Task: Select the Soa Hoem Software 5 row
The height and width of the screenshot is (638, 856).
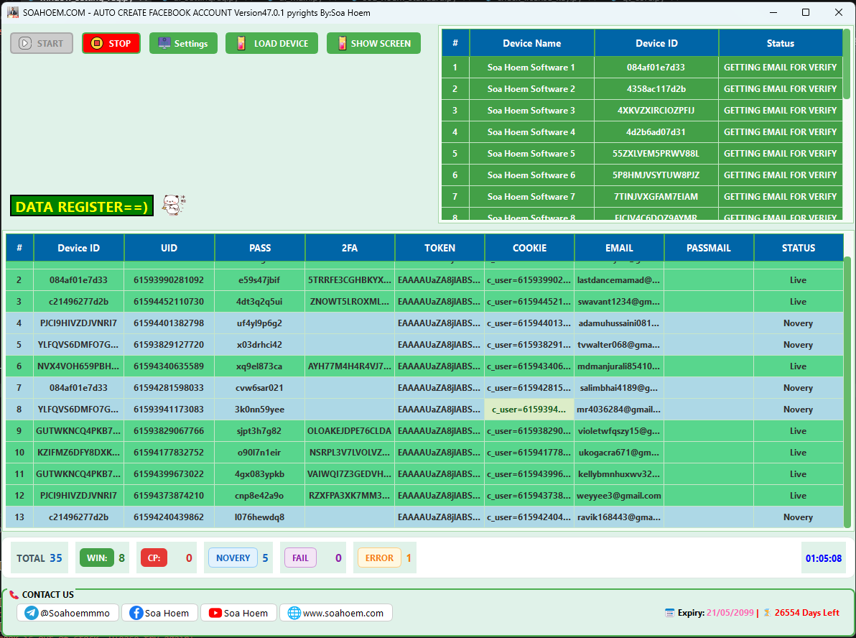Action: (x=642, y=154)
